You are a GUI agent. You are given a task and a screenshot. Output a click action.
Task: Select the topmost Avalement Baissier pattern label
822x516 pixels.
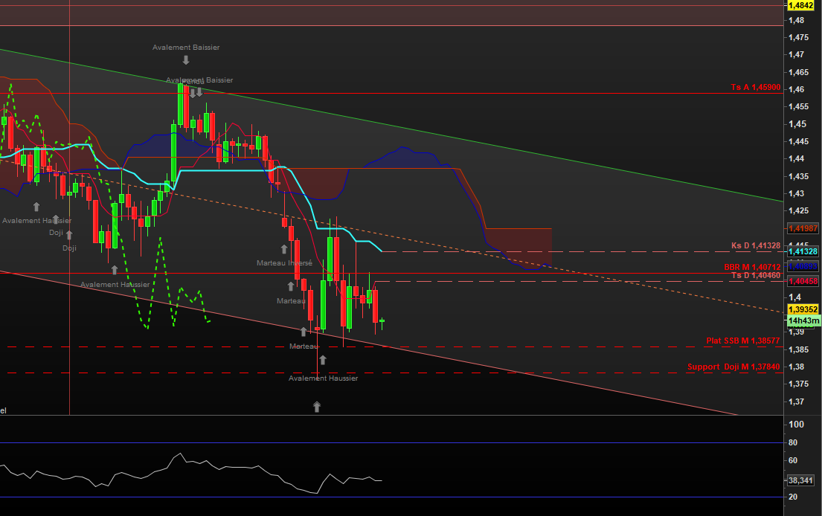tap(186, 47)
